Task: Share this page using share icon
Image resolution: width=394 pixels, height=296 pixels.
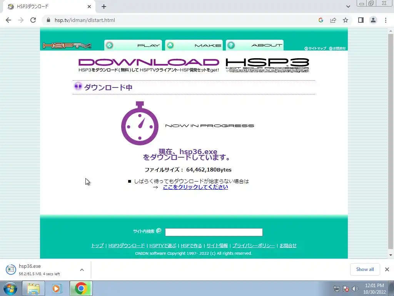Action: pos(333,20)
